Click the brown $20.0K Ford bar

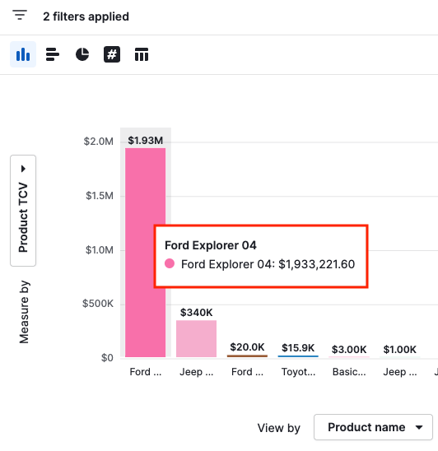click(x=247, y=356)
